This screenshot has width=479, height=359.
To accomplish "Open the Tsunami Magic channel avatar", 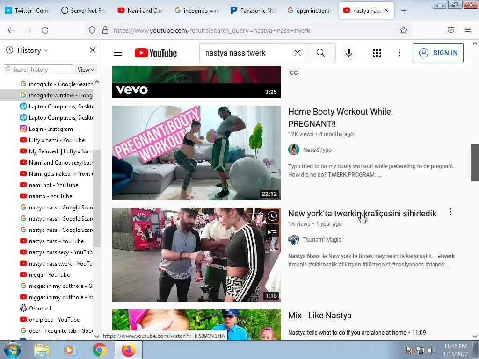I will click(x=294, y=240).
